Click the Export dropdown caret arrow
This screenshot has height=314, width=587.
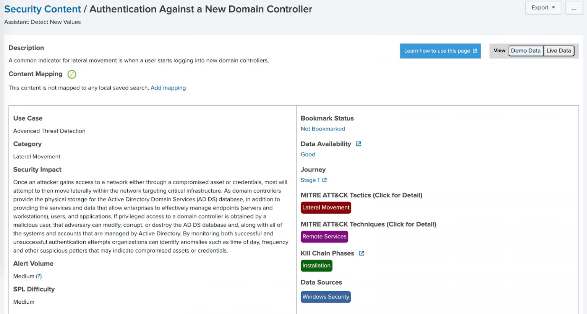click(553, 8)
